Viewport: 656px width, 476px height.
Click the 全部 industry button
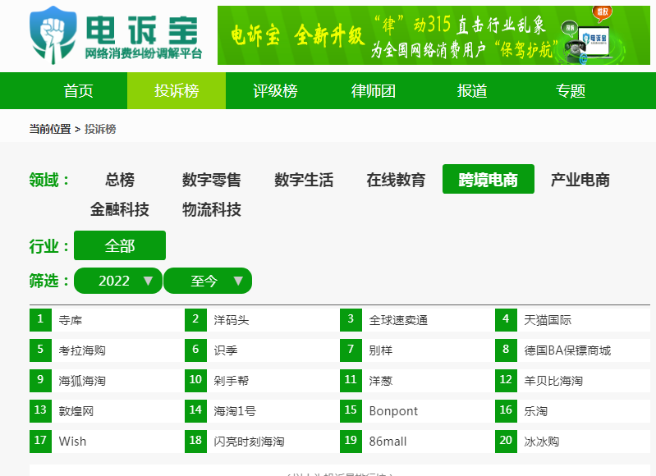[x=120, y=245]
